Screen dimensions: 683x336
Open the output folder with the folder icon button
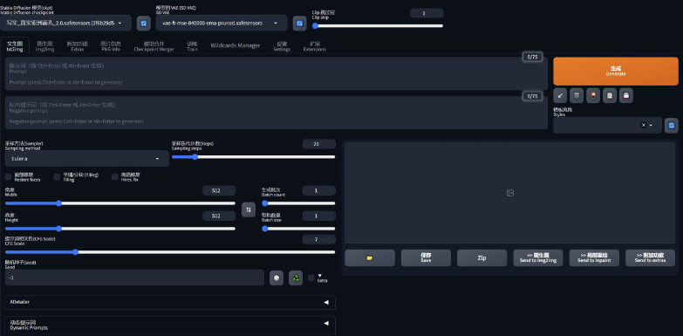(x=370, y=258)
